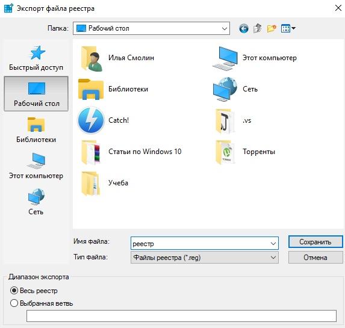The image size is (345, 328).
Task: Select the .vs folder
Action: (232, 120)
